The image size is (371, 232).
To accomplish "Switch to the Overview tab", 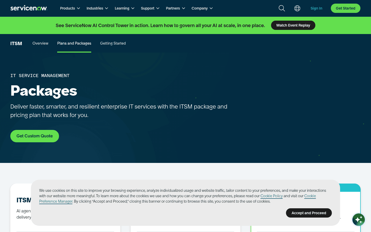I will pos(40,43).
